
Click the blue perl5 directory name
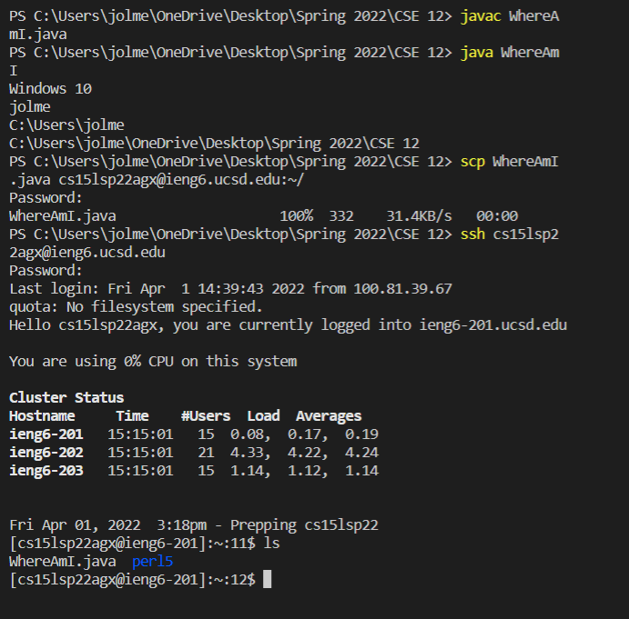151,561
